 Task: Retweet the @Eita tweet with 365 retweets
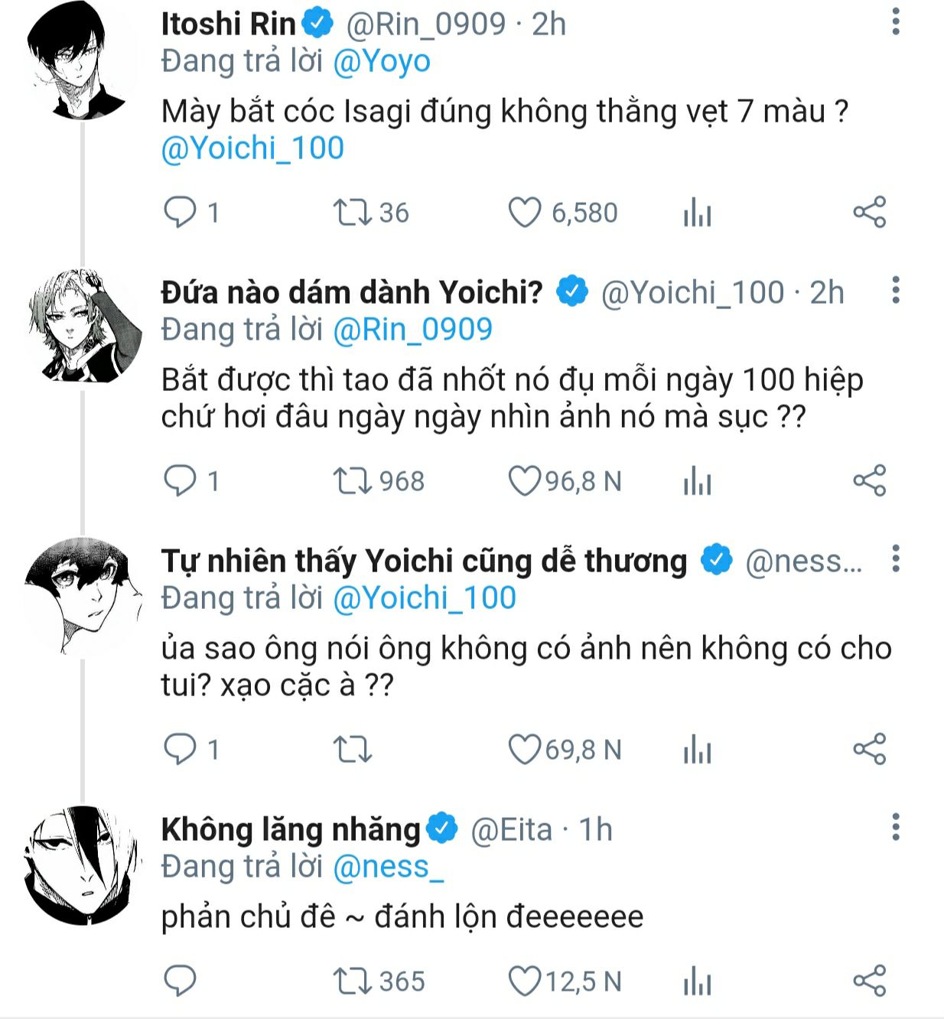point(351,981)
